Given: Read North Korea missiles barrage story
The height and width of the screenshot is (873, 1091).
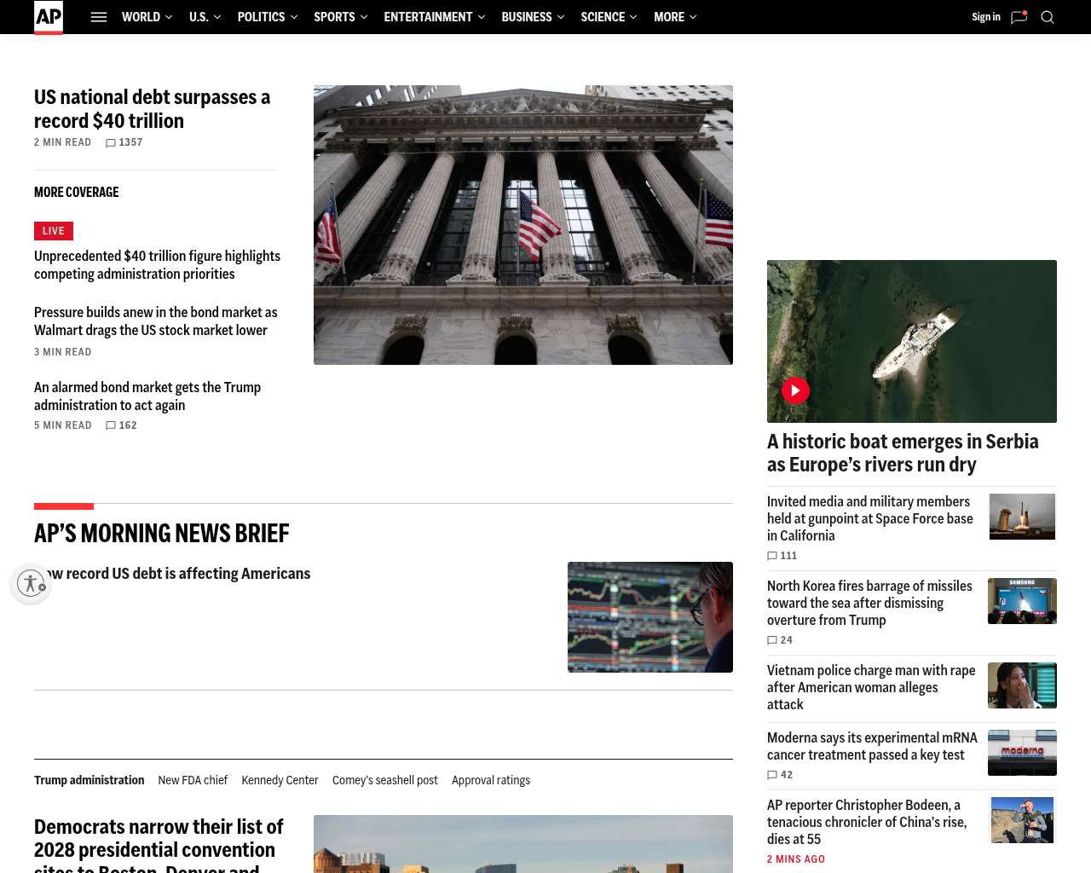Looking at the screenshot, I should pos(869,603).
